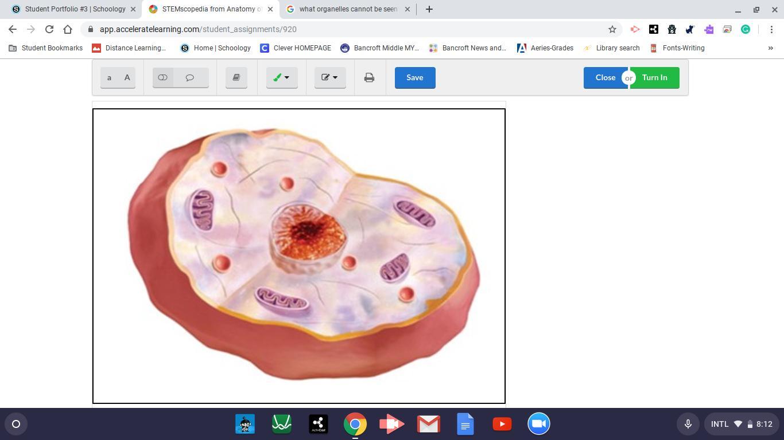Bookmark this page with the star icon
This screenshot has width=784, height=440.
pos(612,29)
